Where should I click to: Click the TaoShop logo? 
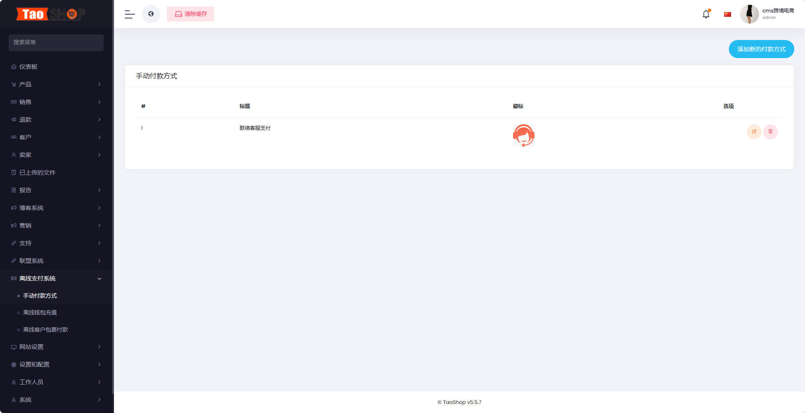click(51, 14)
